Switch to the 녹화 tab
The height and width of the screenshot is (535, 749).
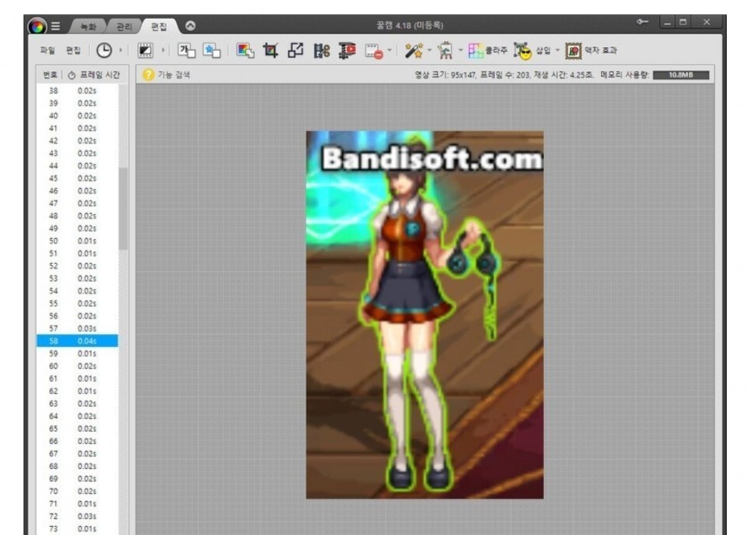[x=86, y=25]
